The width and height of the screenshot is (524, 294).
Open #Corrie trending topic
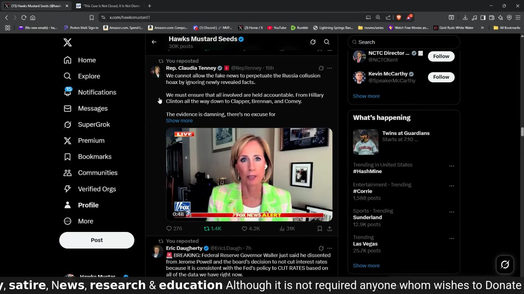coord(363,191)
